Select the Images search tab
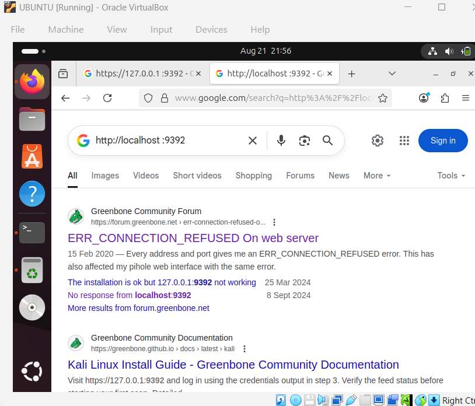Screen dimensions: 475x406 (105, 176)
